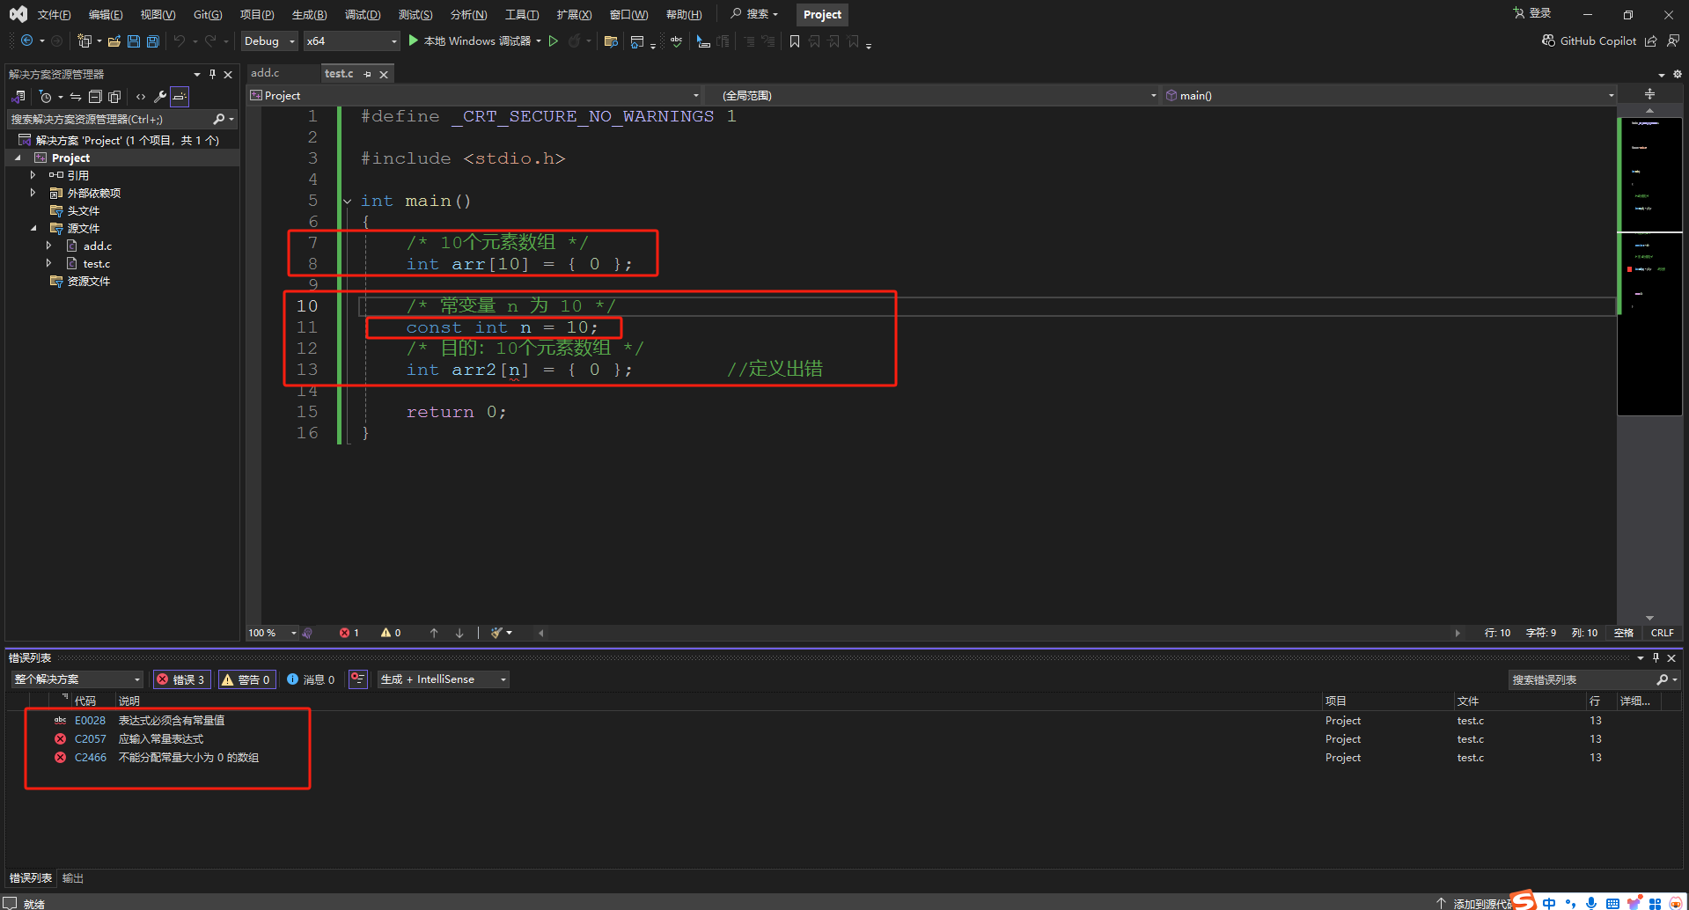Close the test.c editor tab
Viewport: 1689px width, 910px height.
click(384, 74)
